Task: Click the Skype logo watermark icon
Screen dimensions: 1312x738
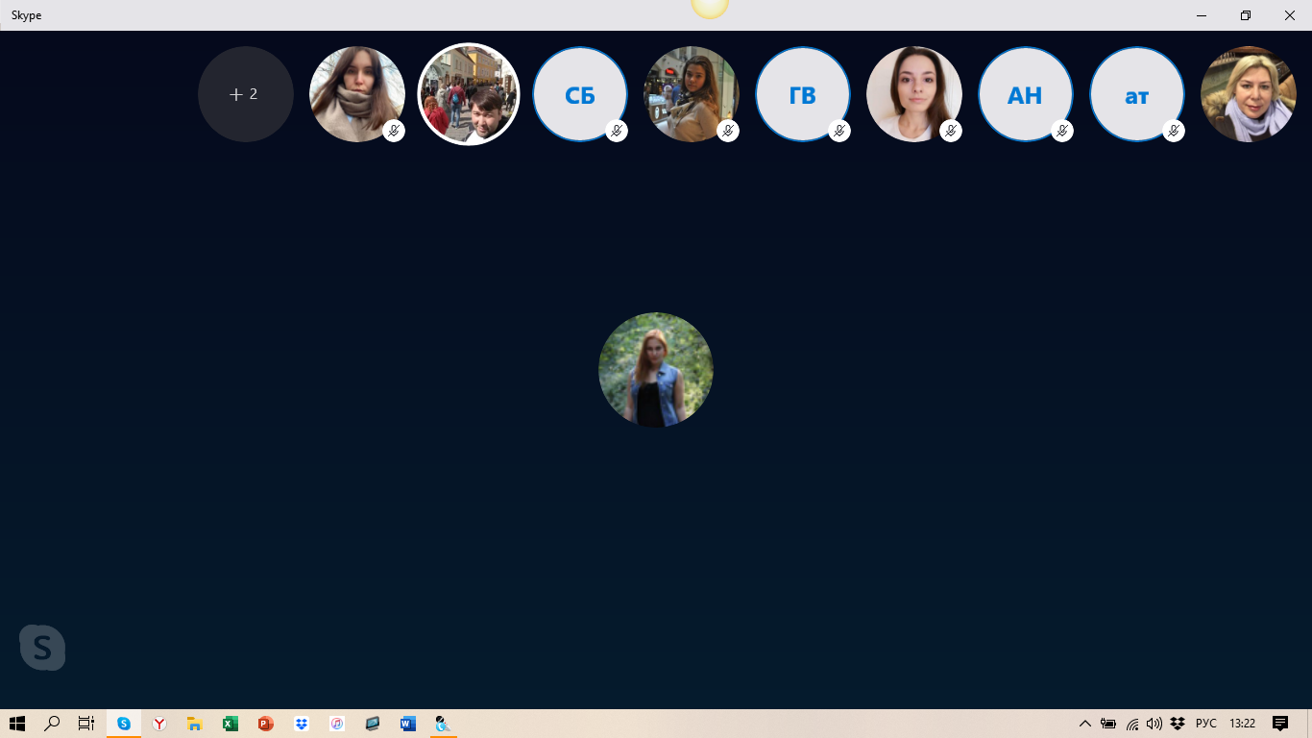Action: tap(42, 648)
